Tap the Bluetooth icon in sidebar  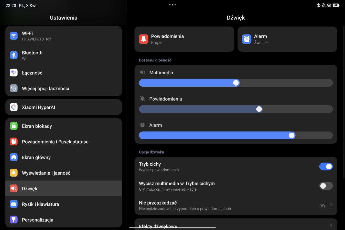tap(14, 55)
